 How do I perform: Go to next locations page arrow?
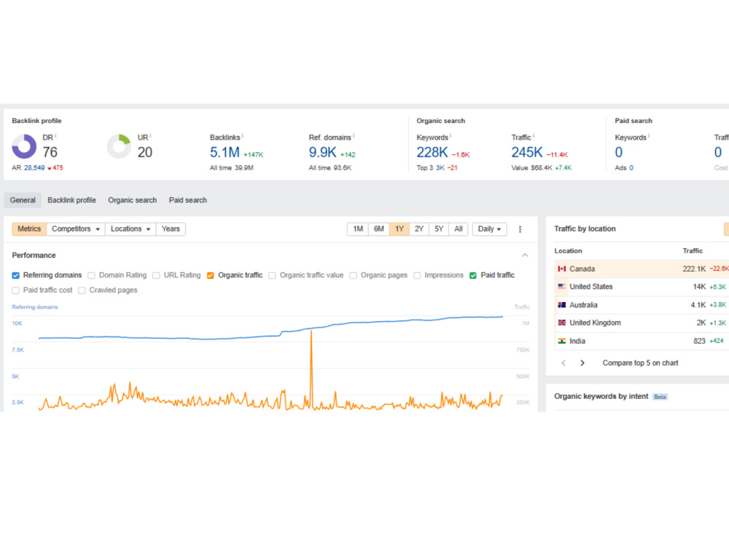point(582,363)
